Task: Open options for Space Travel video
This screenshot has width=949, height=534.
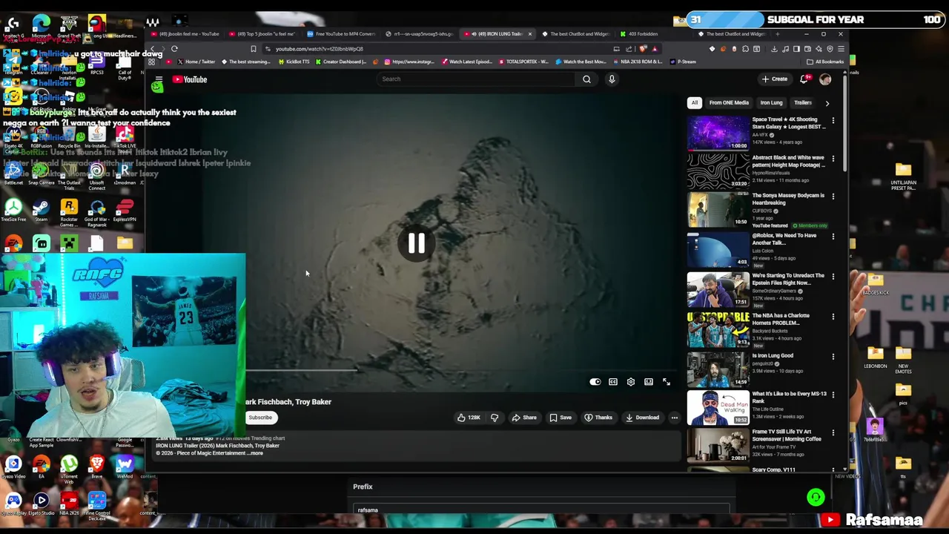Action: point(833,120)
